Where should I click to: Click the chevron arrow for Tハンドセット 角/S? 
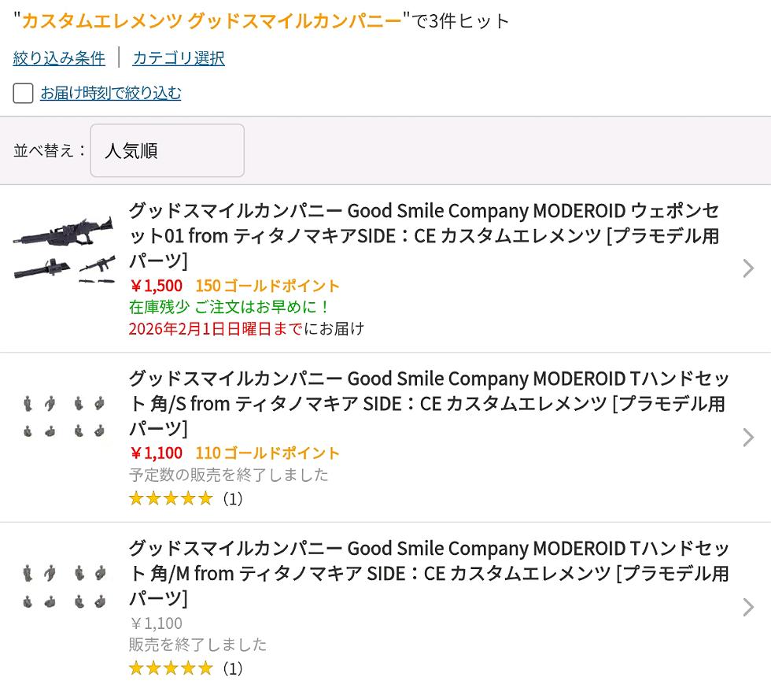coord(747,438)
